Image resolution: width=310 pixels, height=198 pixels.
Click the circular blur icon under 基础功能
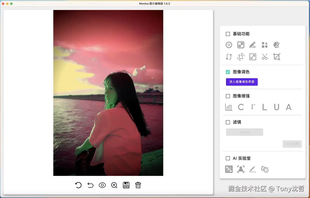(x=229, y=45)
